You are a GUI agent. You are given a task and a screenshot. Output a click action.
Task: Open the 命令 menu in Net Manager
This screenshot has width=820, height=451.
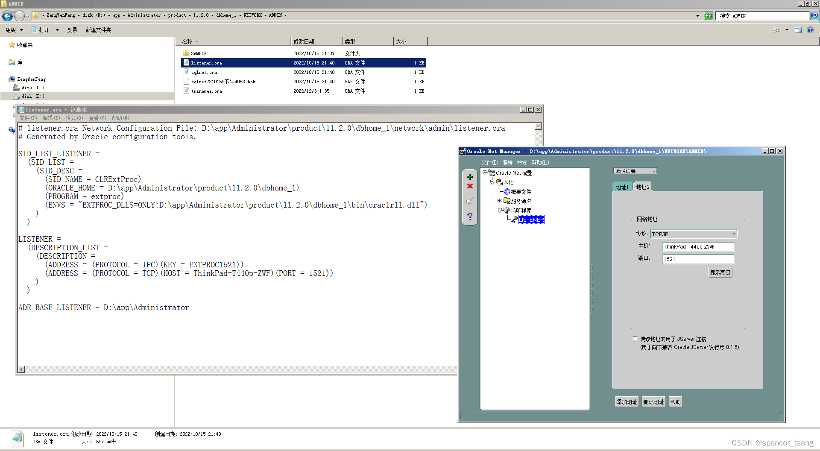[x=522, y=162]
